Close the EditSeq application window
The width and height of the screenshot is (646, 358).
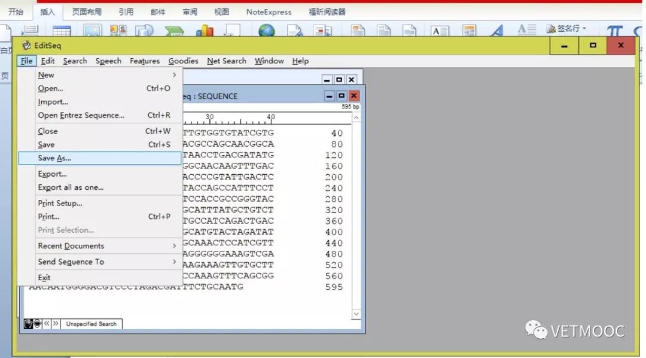[x=621, y=45]
